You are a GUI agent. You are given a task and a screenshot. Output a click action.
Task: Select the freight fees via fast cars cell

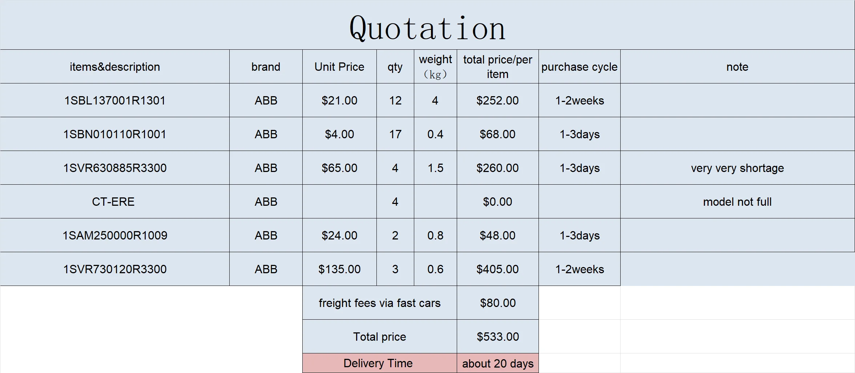(x=380, y=303)
